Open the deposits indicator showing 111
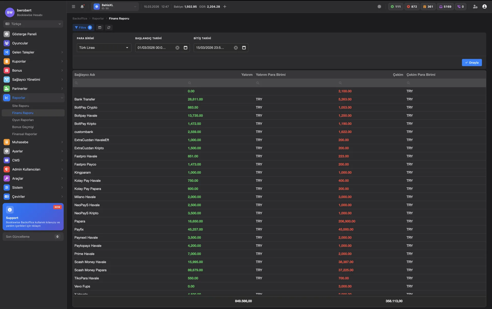Screen dimensions: 492x309 point(395,7)
